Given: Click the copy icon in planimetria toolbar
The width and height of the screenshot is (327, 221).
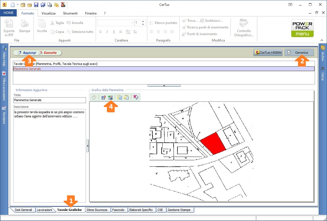Looking at the screenshot, I should 120,97.
